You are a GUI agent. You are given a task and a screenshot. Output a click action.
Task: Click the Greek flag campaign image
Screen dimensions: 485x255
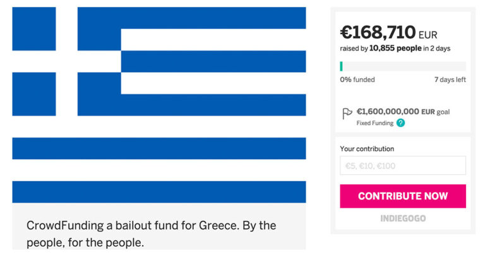(159, 105)
